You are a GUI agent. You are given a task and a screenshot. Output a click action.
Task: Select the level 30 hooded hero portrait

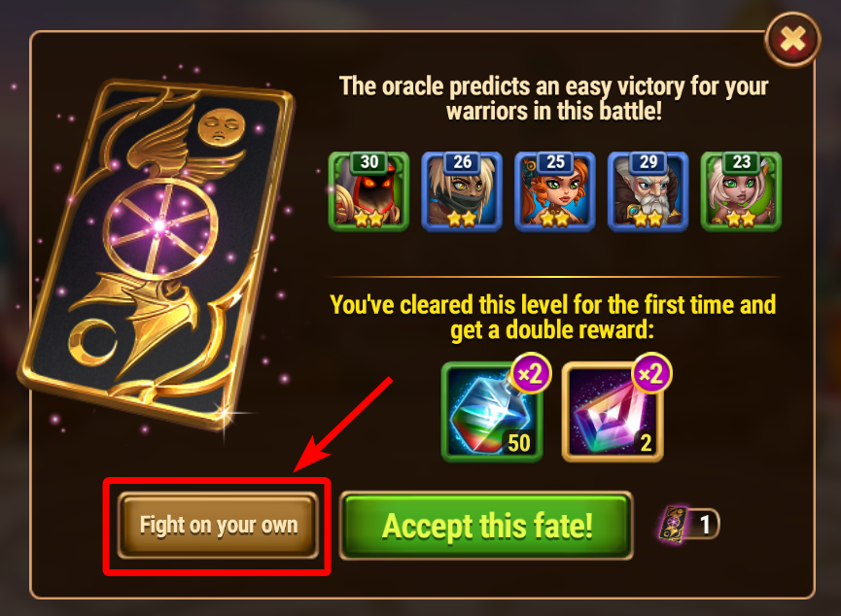[369, 191]
